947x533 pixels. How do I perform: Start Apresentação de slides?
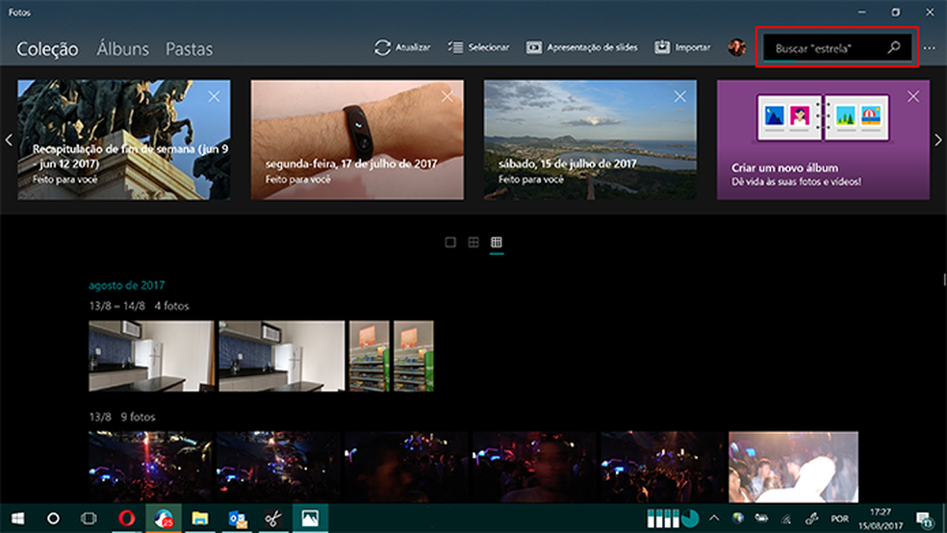coord(581,47)
